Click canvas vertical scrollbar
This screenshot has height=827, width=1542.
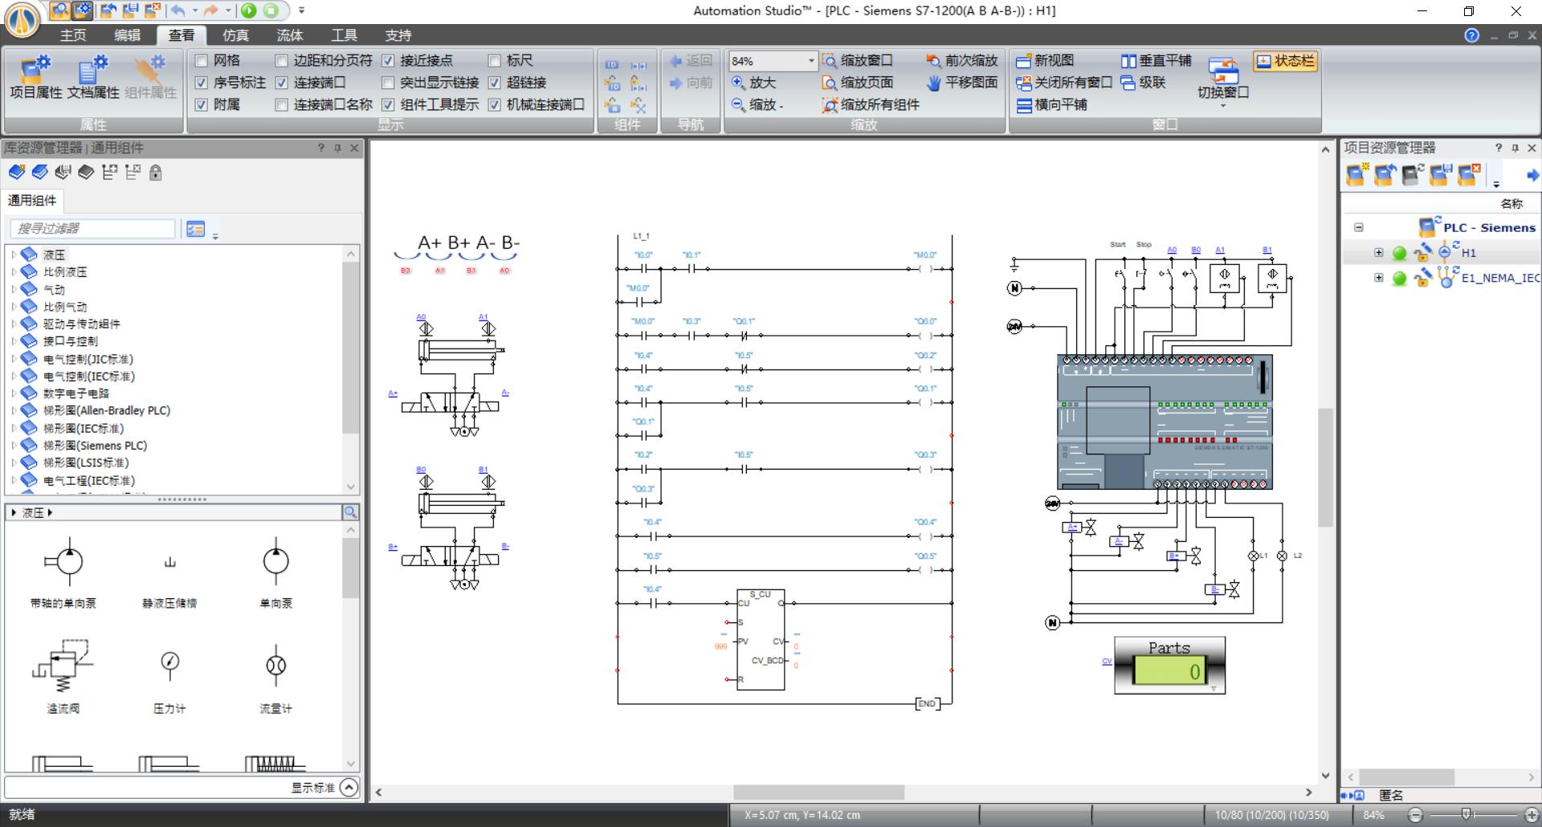coord(1325,467)
